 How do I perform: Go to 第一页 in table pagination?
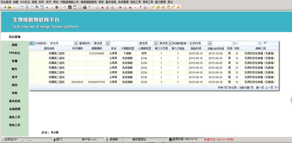click(x=260, y=88)
